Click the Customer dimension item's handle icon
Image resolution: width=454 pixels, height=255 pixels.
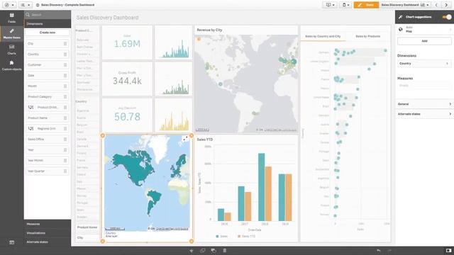point(65,65)
